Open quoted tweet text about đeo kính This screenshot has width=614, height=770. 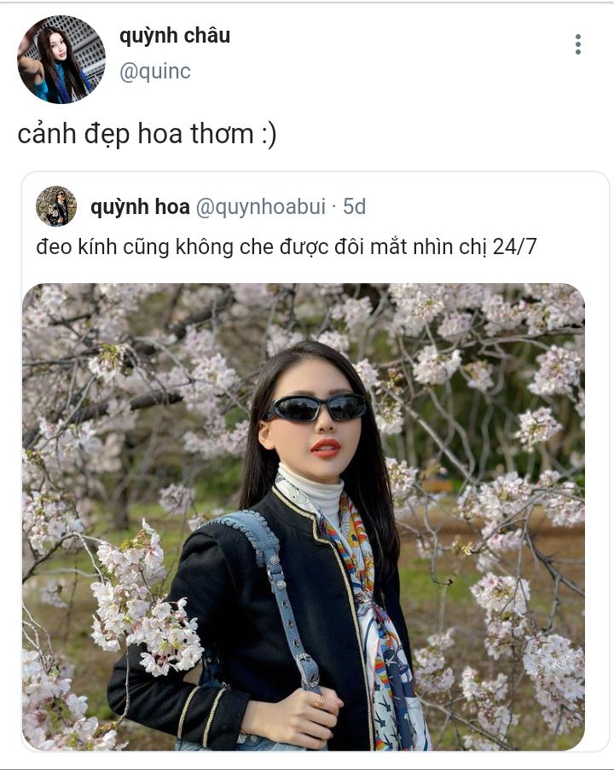point(287,246)
